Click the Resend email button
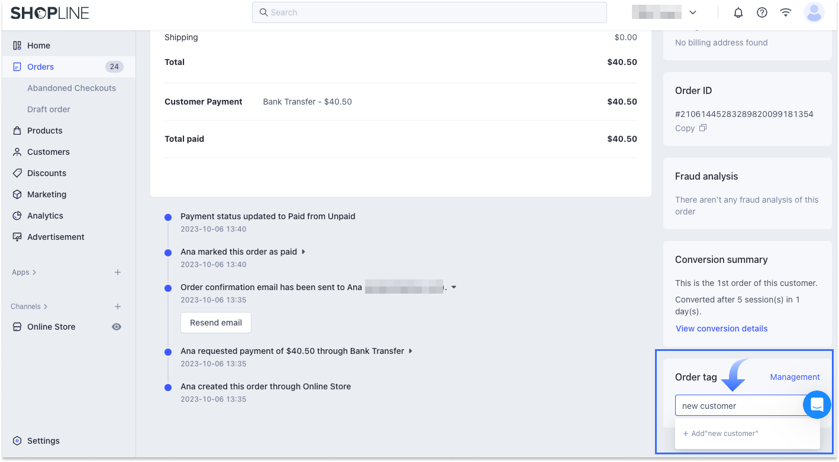Image resolution: width=839 pixels, height=462 pixels. pyautogui.click(x=216, y=323)
